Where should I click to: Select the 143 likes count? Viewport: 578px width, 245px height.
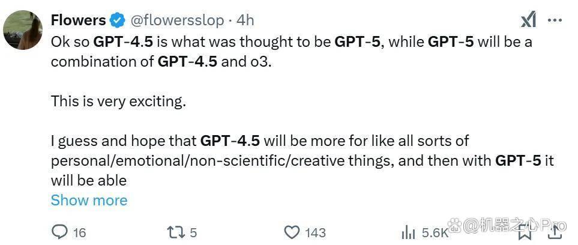point(316,233)
